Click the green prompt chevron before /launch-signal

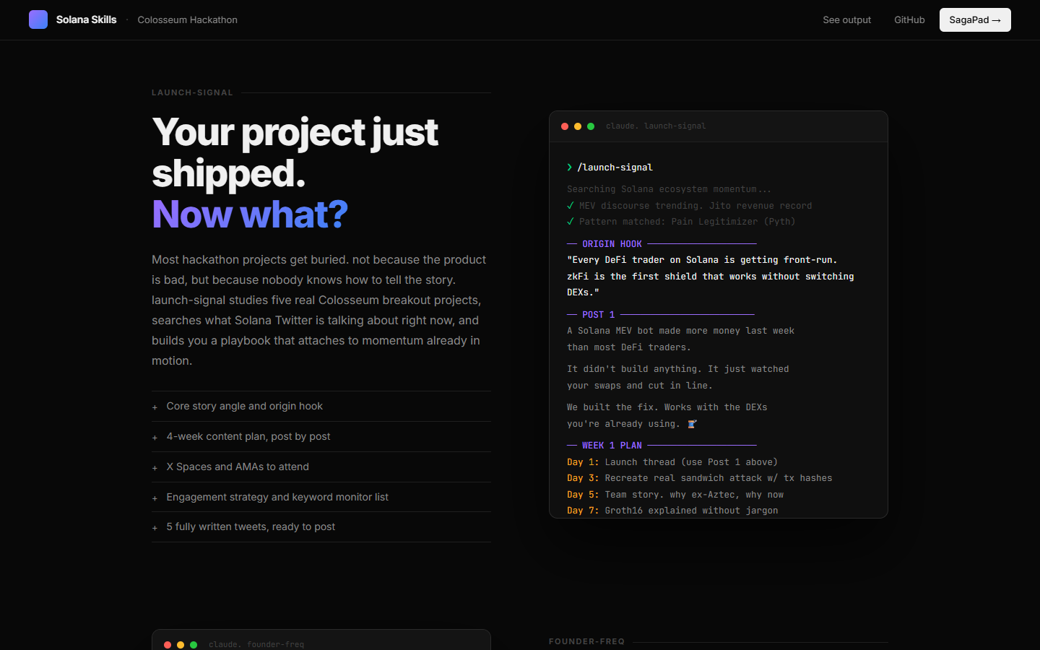pyautogui.click(x=570, y=168)
